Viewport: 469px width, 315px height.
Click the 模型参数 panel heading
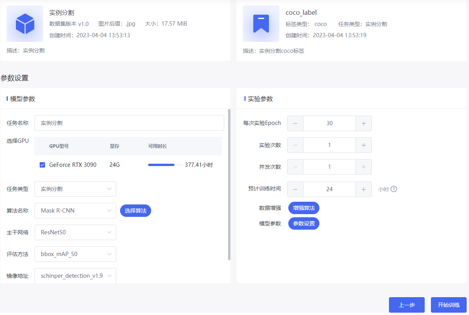[23, 99]
